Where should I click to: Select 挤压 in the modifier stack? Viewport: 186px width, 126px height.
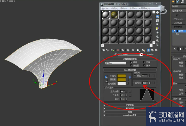tap(181, 31)
